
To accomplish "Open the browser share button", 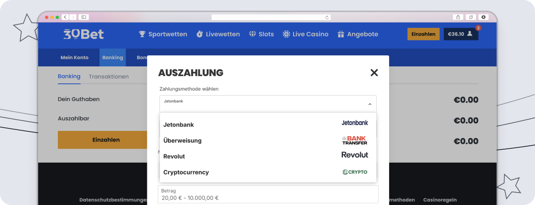I will [x=458, y=17].
